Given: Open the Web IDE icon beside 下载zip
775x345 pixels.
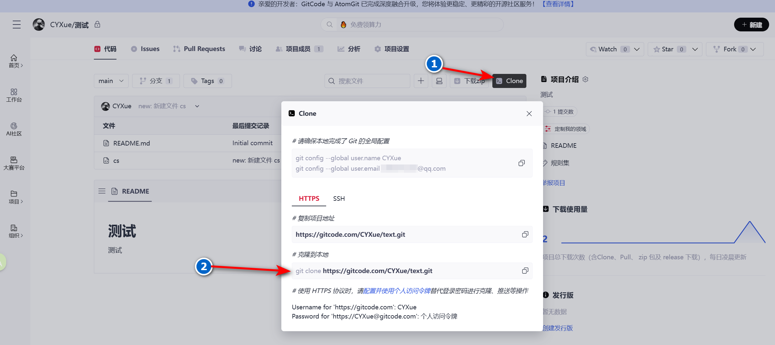Looking at the screenshot, I should [x=439, y=81].
